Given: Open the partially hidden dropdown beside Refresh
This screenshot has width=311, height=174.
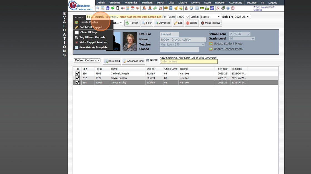Looking at the screenshot, I should (118, 23).
